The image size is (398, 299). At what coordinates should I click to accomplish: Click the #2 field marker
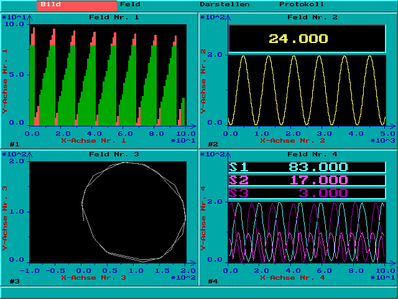(213, 145)
